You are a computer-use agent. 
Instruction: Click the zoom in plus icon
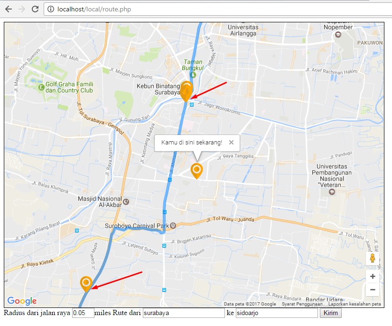pyautogui.click(x=373, y=276)
